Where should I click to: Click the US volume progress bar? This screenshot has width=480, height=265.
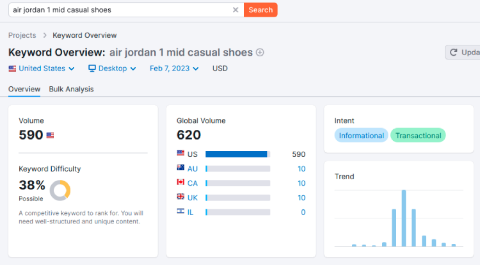(238, 154)
